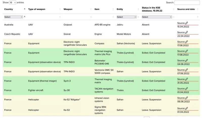Click chain link icon in Australia row
Viewport: 202px width, 118px height.
point(186,23)
